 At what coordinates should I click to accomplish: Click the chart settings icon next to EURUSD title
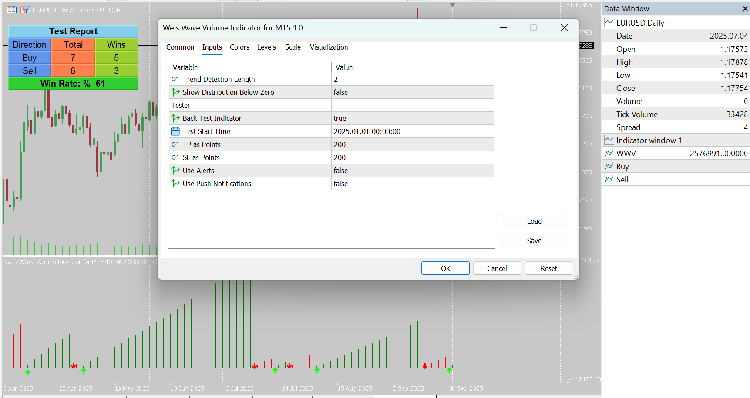25,10
